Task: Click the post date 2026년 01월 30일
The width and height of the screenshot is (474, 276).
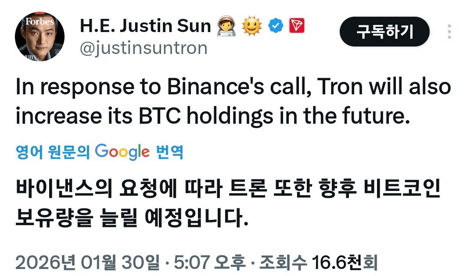Action: 88,263
